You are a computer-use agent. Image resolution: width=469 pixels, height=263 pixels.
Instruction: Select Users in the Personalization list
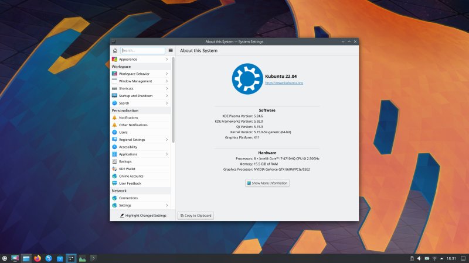coord(123,132)
